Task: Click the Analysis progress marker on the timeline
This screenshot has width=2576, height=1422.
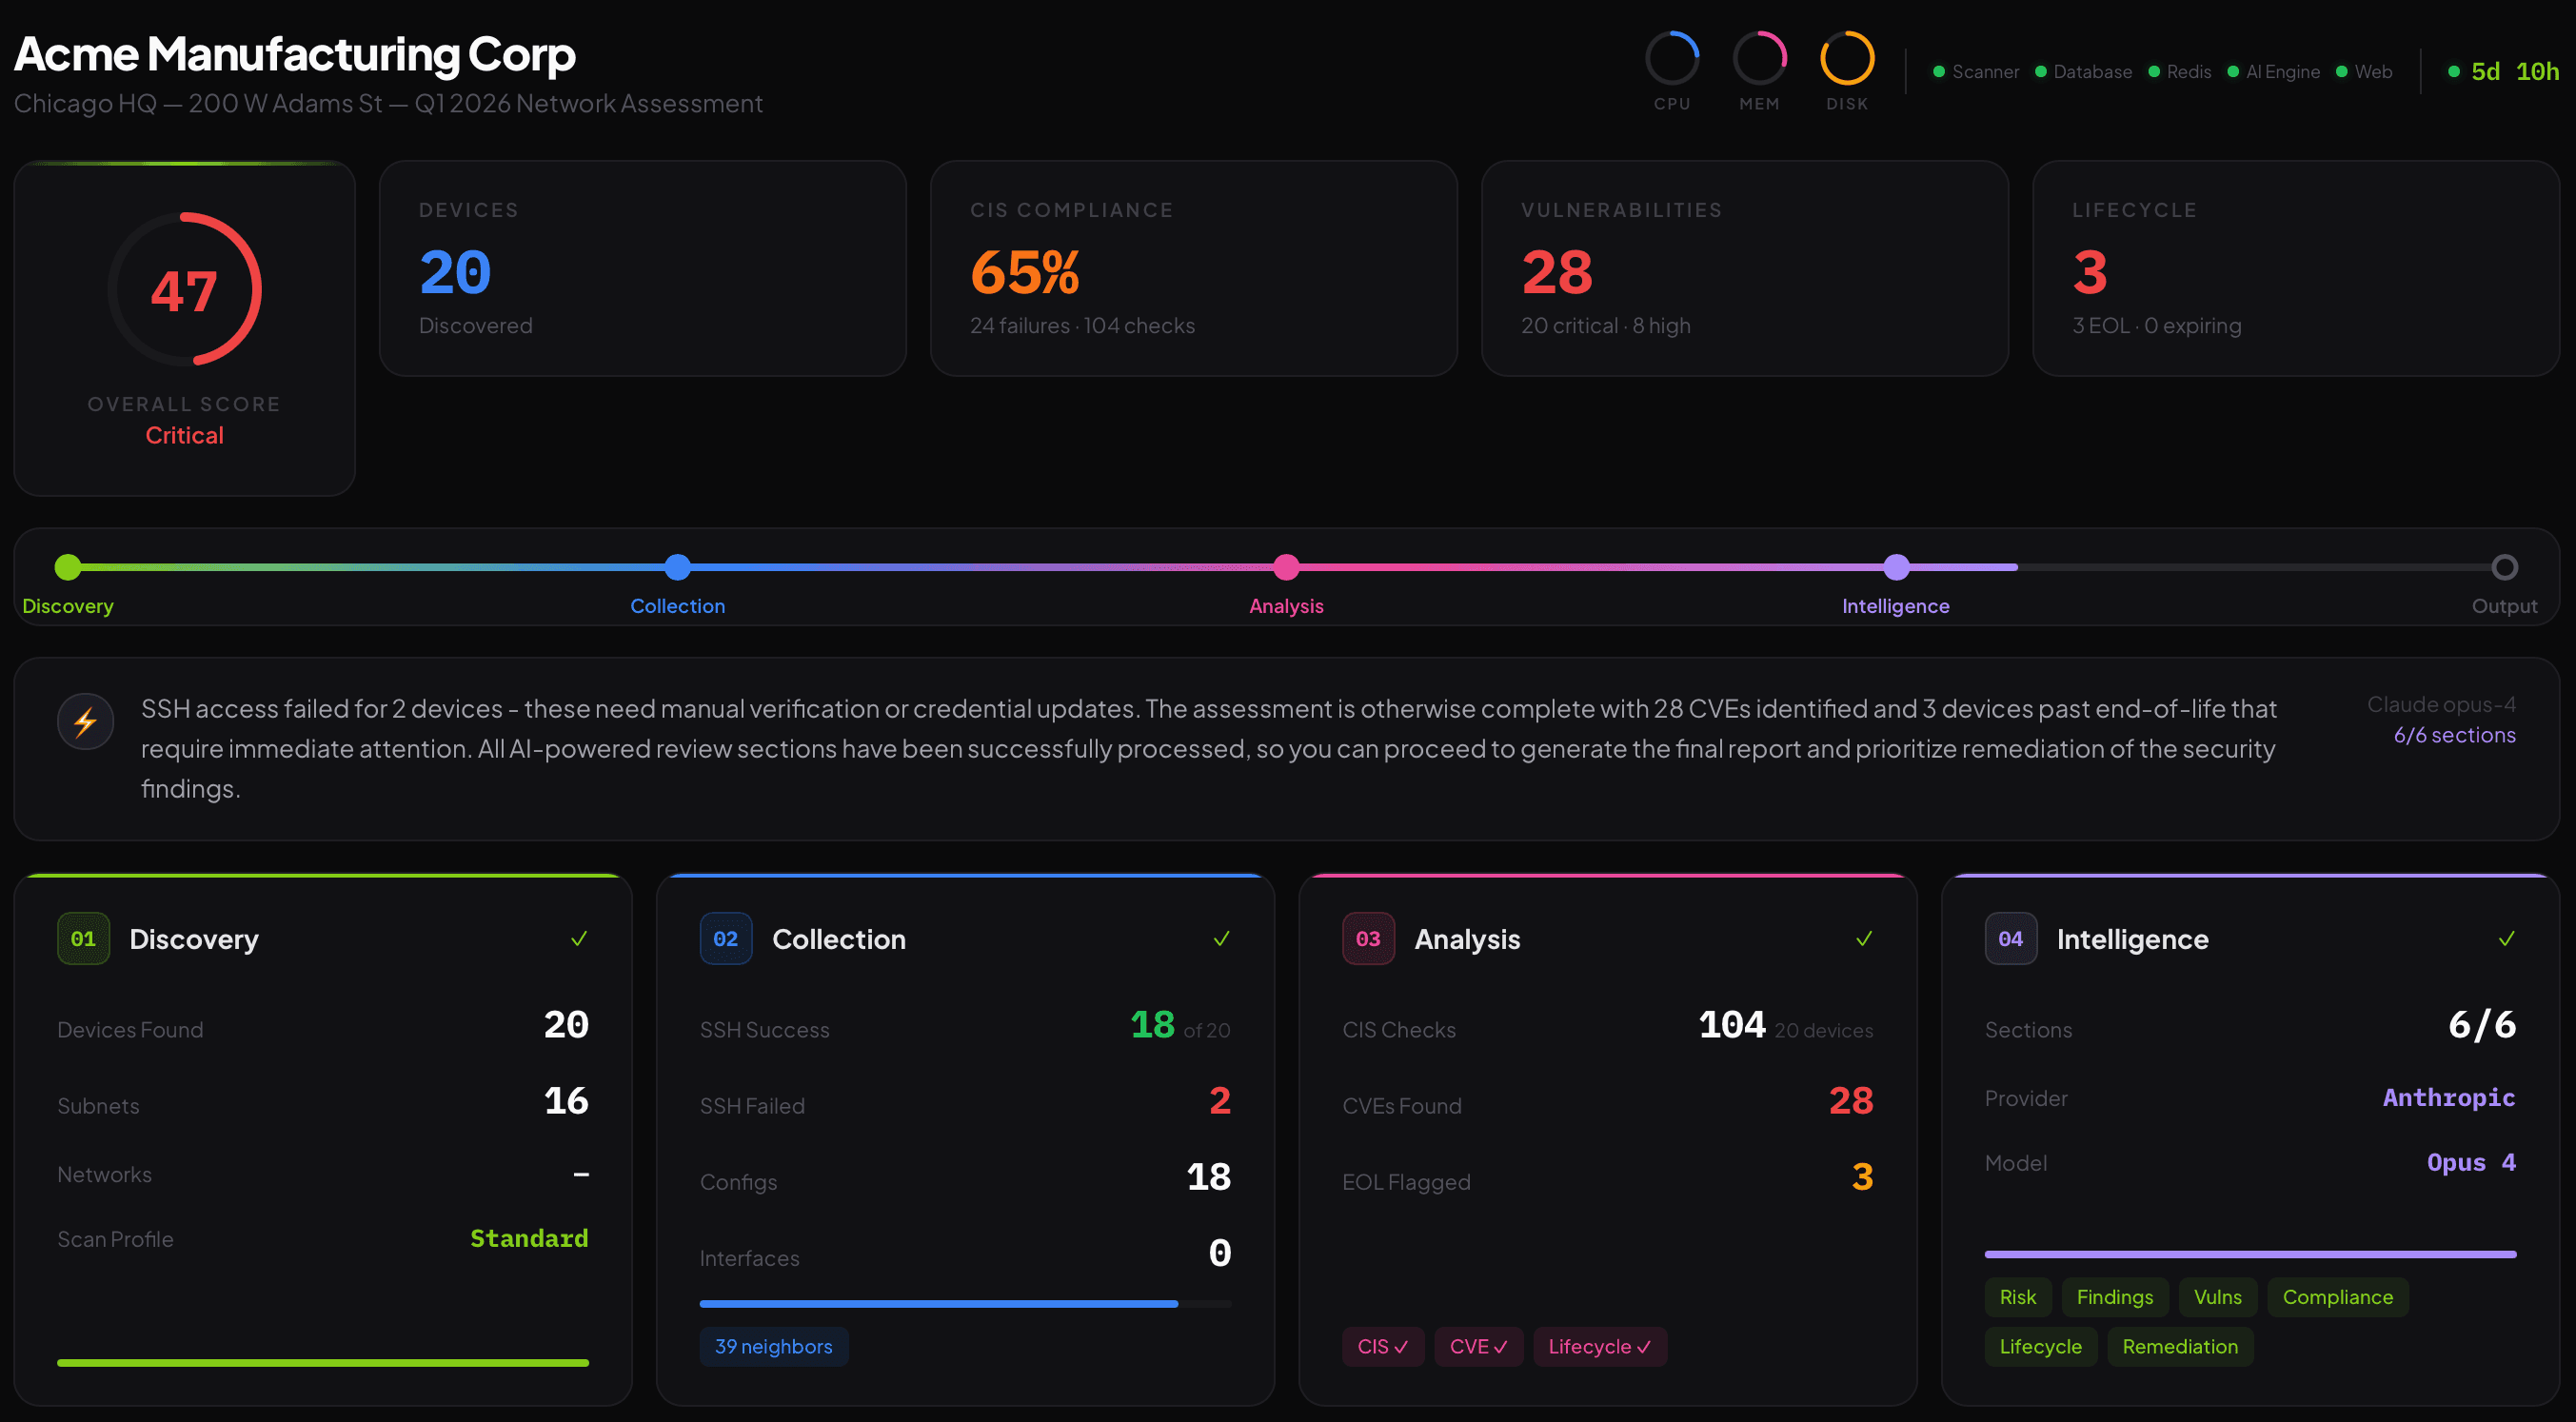Action: tap(1286, 566)
